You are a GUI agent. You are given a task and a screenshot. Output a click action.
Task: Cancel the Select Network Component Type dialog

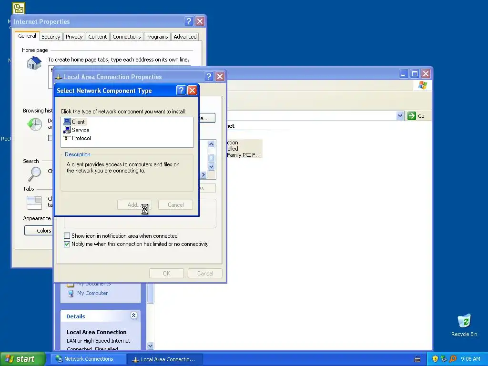tap(175, 205)
